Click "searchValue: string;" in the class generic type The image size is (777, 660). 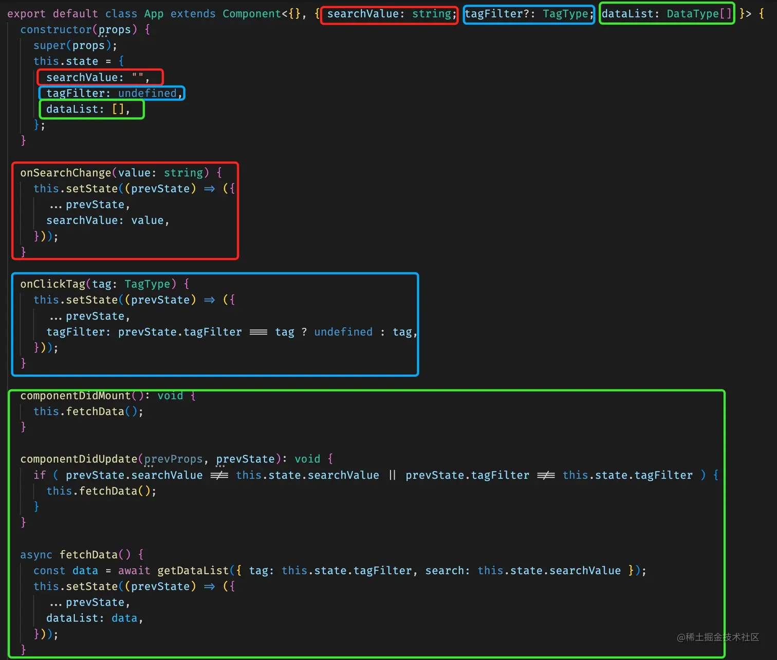pos(392,14)
